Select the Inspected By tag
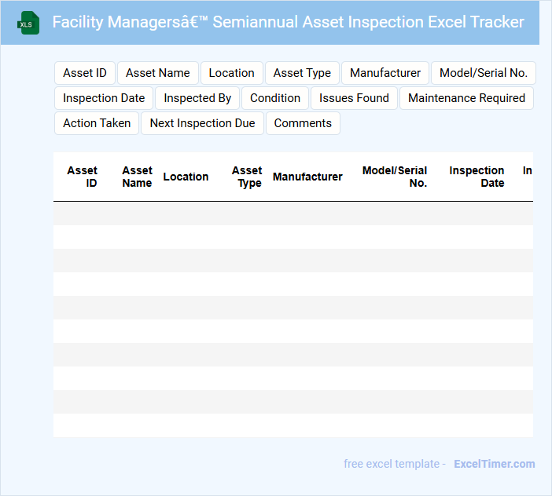Image resolution: width=552 pixels, height=496 pixels. coord(197,98)
